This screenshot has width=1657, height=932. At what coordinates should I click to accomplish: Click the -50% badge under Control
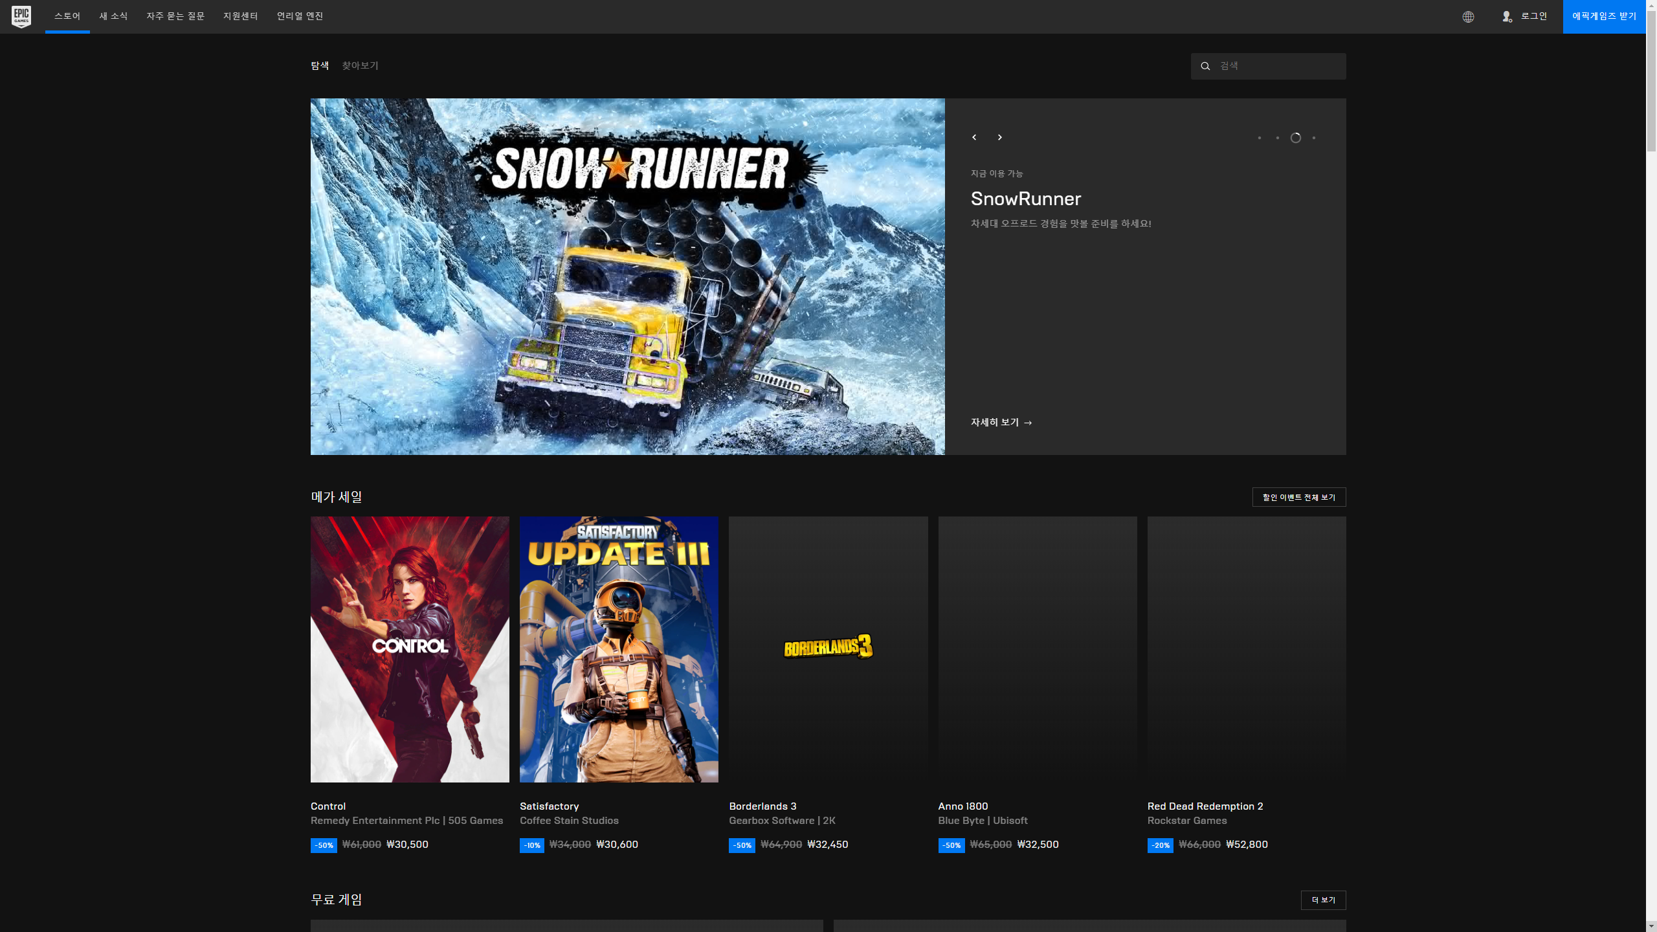[324, 845]
